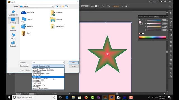Click the Save button
The width and height of the screenshot is (179, 100).
[x=74, y=62]
